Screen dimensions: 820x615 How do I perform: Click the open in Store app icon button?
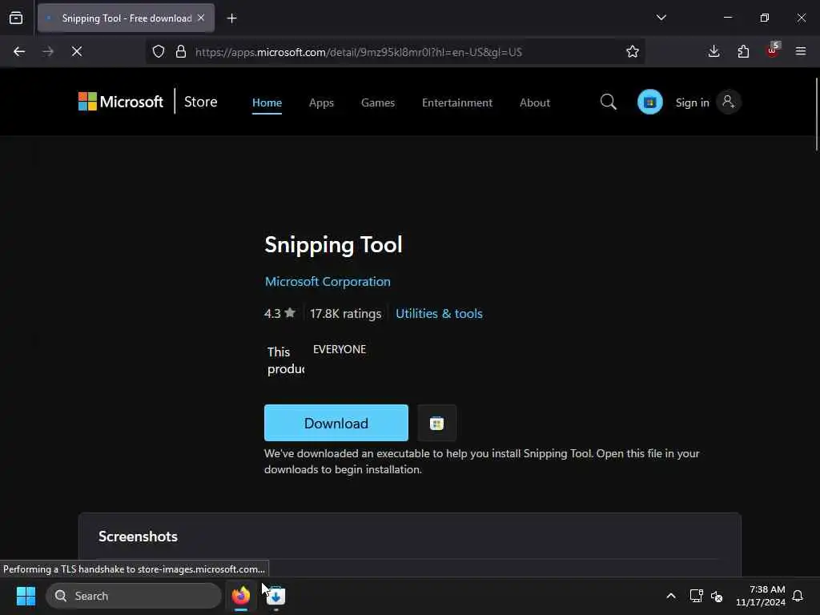436,423
